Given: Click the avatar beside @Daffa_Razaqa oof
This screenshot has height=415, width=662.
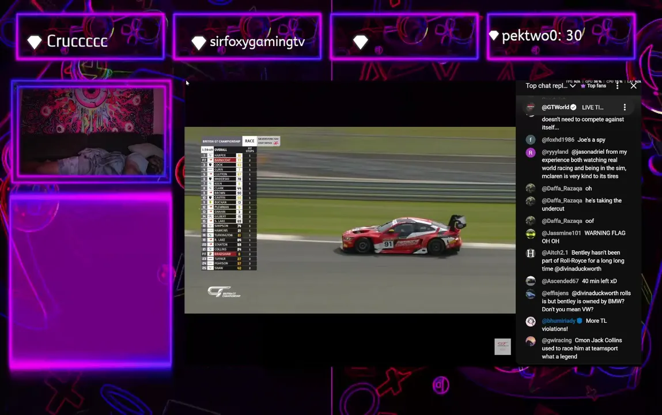Looking at the screenshot, I should pos(531,221).
